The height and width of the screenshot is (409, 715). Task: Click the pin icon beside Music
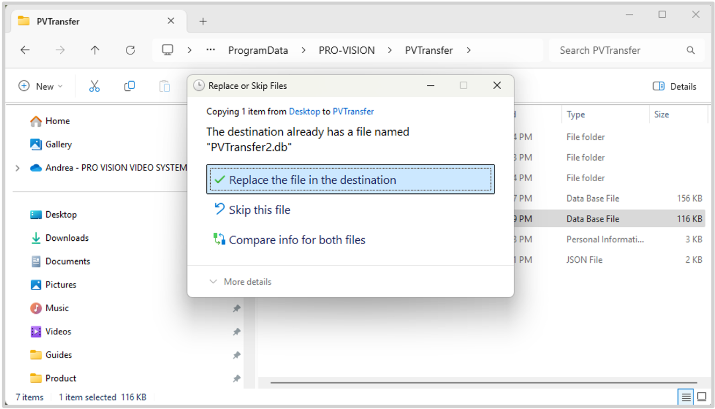pyautogui.click(x=236, y=308)
